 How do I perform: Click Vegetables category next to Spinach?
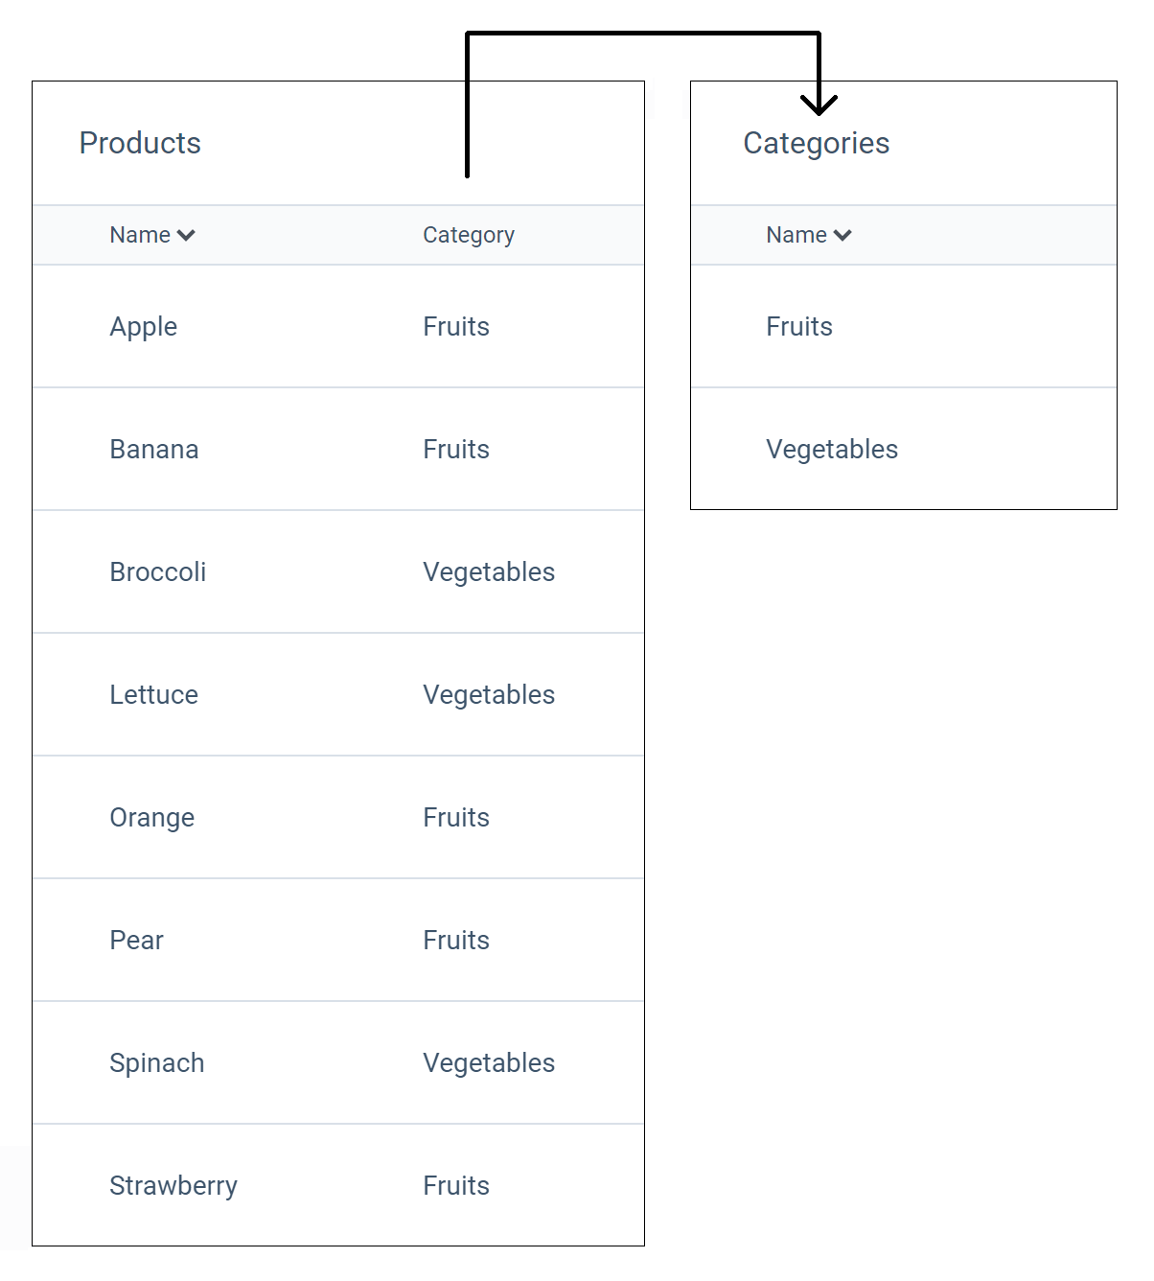tap(489, 1062)
